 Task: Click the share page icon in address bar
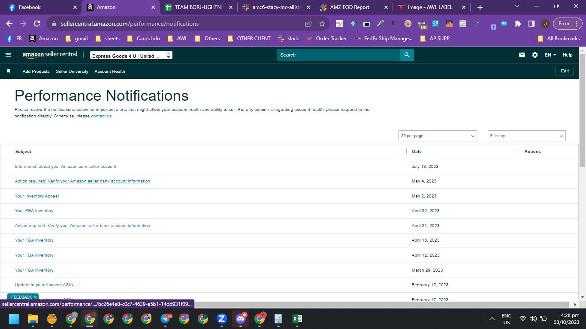(308, 24)
